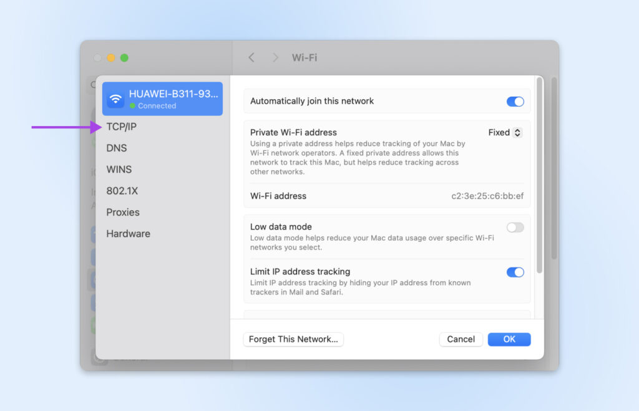The image size is (639, 411).
Task: Open Private Wi-Fi address Fixed dropdown
Action: pyautogui.click(x=505, y=133)
